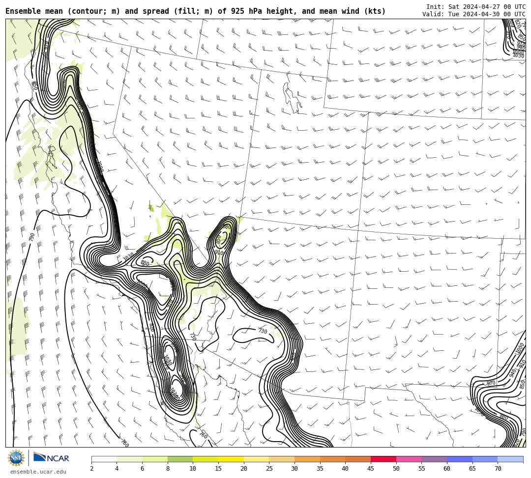The width and height of the screenshot is (531, 478).
Task: Pick the light green 6–8 m colorbar segment
Action: 155,459
